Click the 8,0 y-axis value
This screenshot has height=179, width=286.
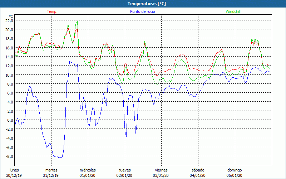coord(10,84)
